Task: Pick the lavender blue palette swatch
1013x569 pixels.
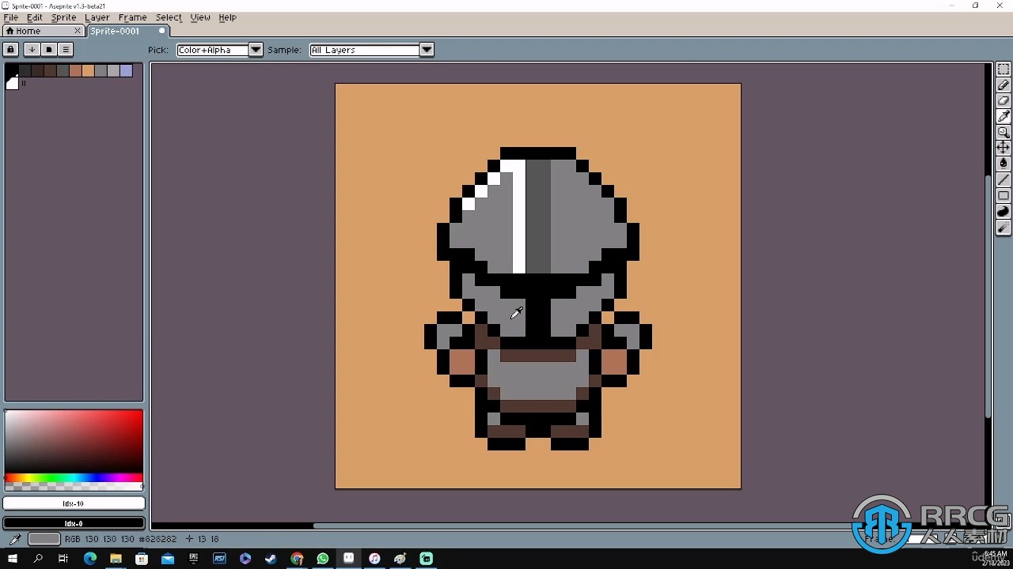Action: [x=126, y=71]
